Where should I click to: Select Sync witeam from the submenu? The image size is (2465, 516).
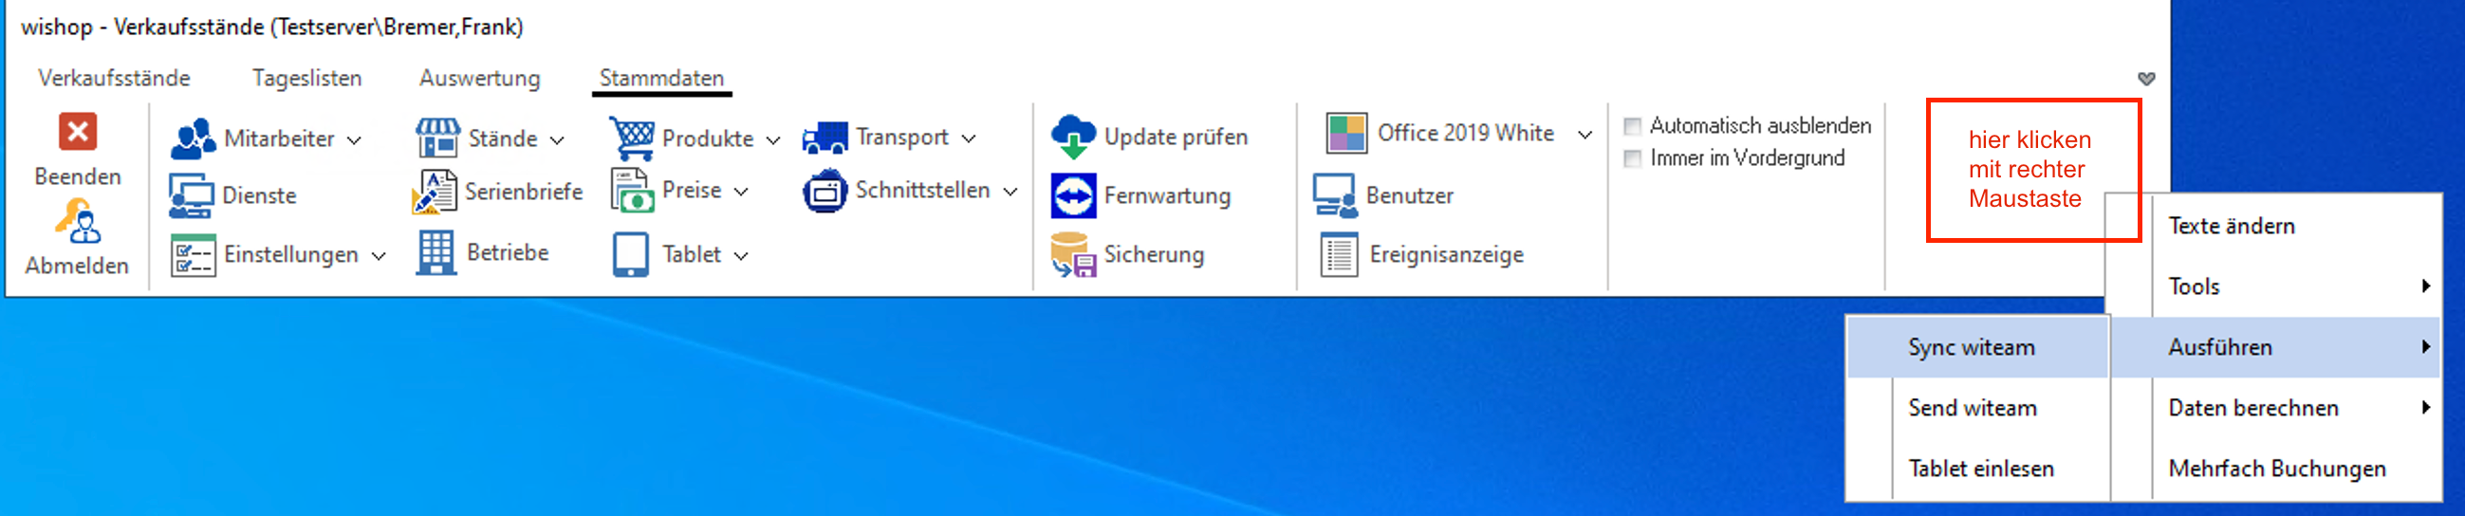(1972, 347)
